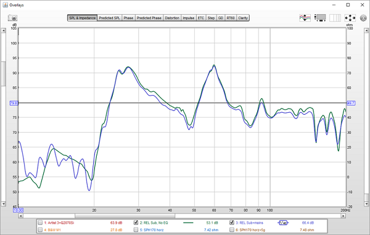Capture graph image with camera icon
Viewport: 370px width, 235px height.
pyautogui.click(x=12, y=18)
